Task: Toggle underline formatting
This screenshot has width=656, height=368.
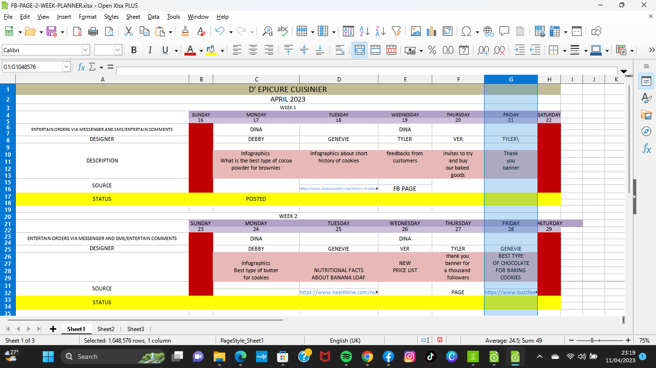Action: (165, 50)
